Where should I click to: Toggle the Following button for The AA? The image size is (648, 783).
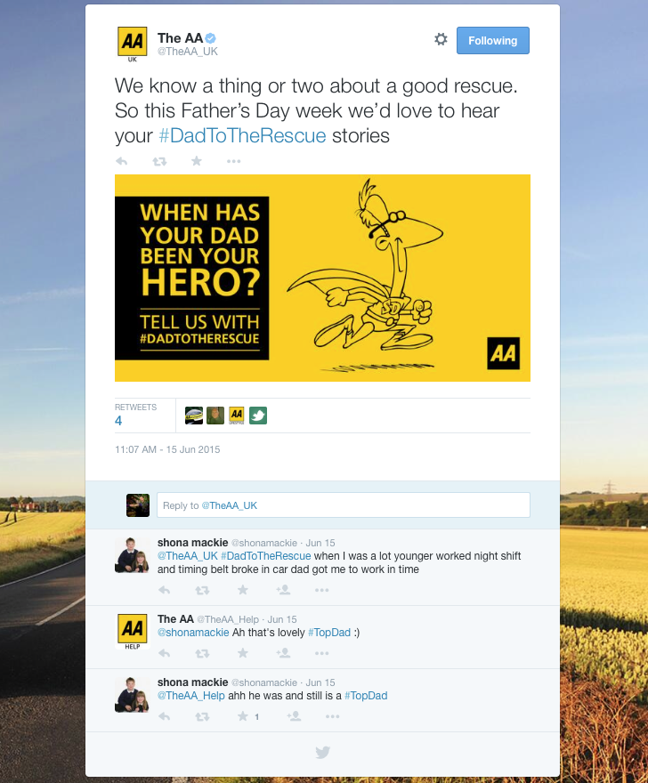[x=492, y=40]
